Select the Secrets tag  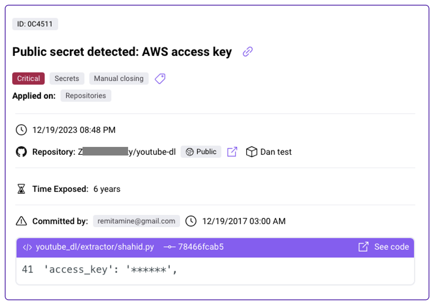(x=67, y=79)
